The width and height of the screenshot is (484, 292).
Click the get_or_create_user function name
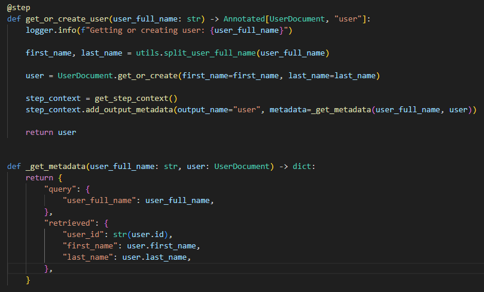pyautogui.click(x=67, y=19)
